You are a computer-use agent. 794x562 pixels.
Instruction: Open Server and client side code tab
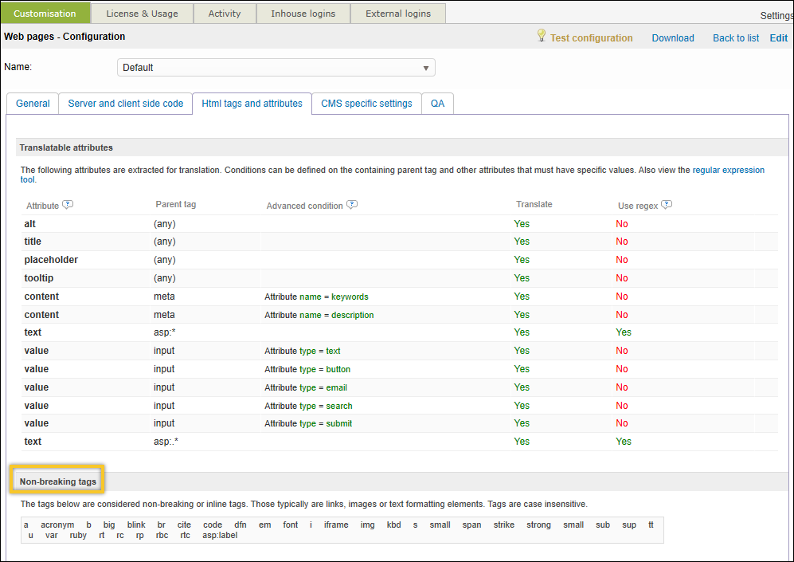pos(126,104)
